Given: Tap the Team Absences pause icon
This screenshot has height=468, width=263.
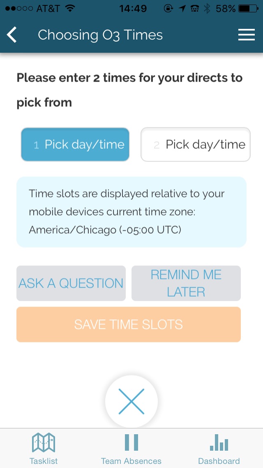Looking at the screenshot, I should pos(131,442).
